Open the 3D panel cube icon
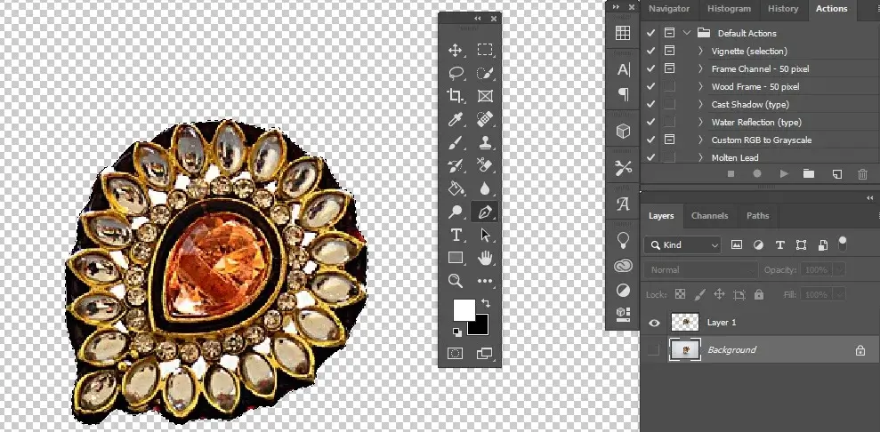880x432 pixels. tap(623, 132)
